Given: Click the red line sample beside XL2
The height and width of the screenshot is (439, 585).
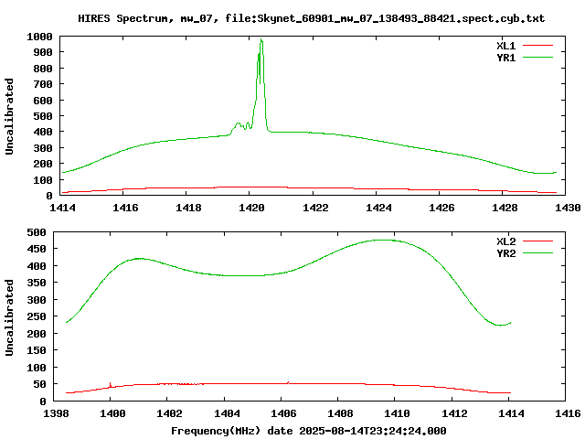Looking at the screenshot, I should 537,241.
